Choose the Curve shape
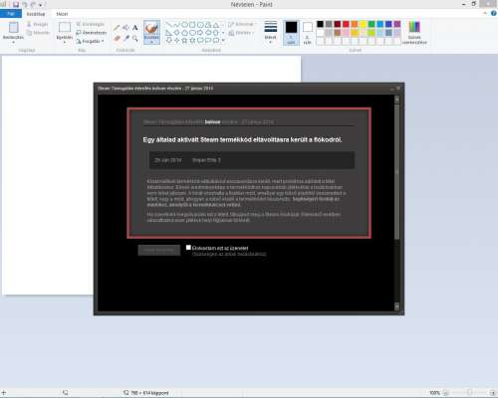The image size is (498, 398). pos(176,25)
